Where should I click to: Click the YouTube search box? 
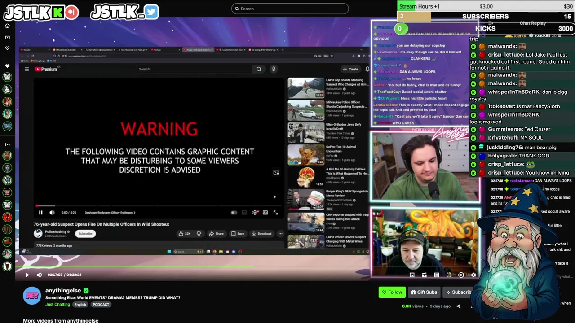pos(195,69)
